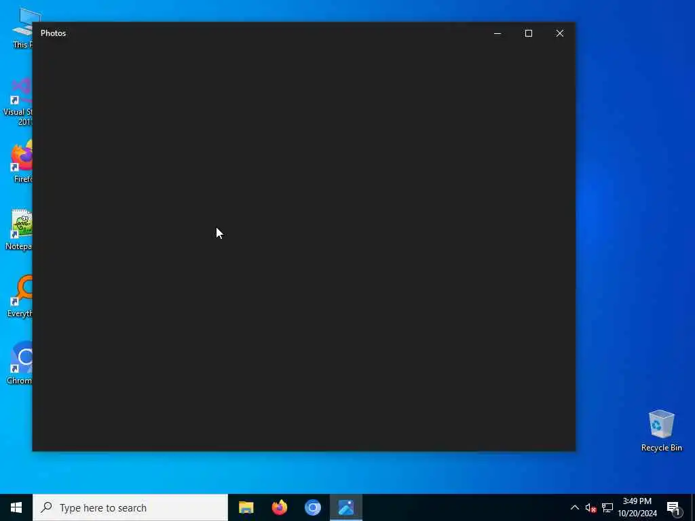Select the Photos app taskbar icon
The image size is (695, 521).
tap(346, 507)
